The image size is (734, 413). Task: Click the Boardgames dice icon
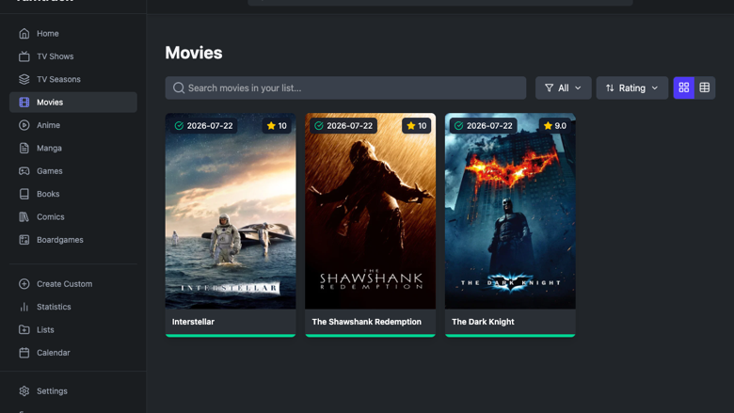tap(24, 240)
